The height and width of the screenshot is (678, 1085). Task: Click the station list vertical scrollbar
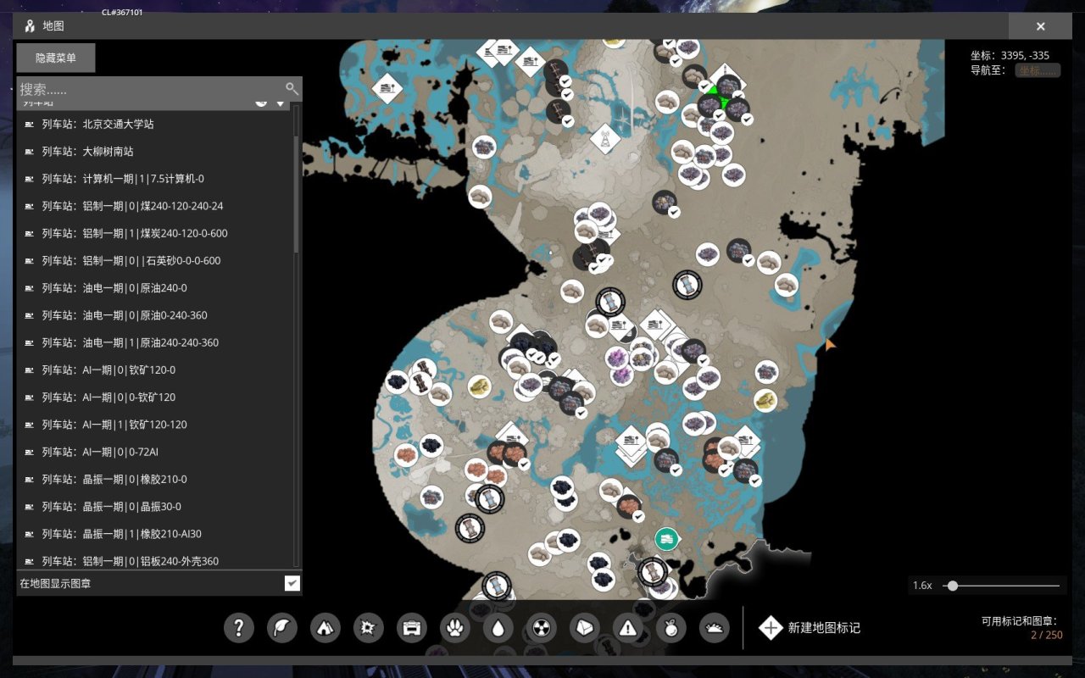pos(297,193)
